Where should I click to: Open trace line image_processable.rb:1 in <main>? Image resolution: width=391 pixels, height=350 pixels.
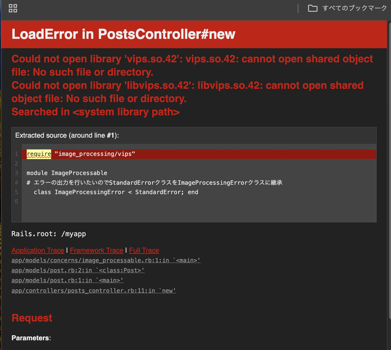(x=106, y=260)
